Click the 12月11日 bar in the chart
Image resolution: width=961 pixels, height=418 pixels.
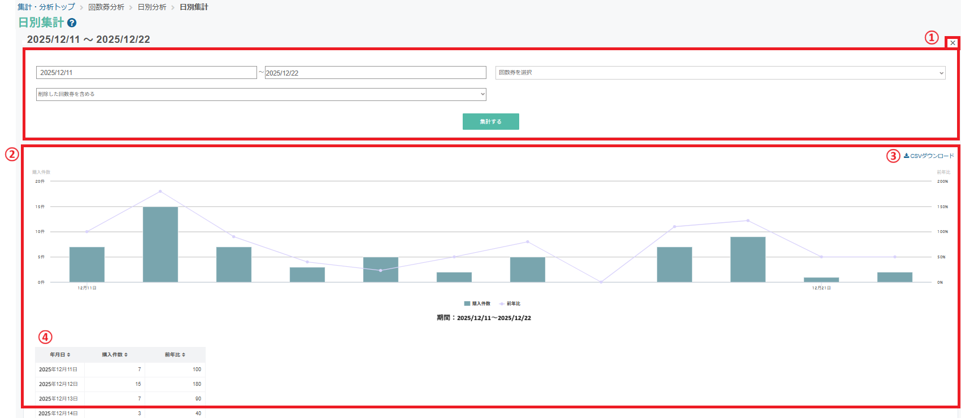point(87,264)
